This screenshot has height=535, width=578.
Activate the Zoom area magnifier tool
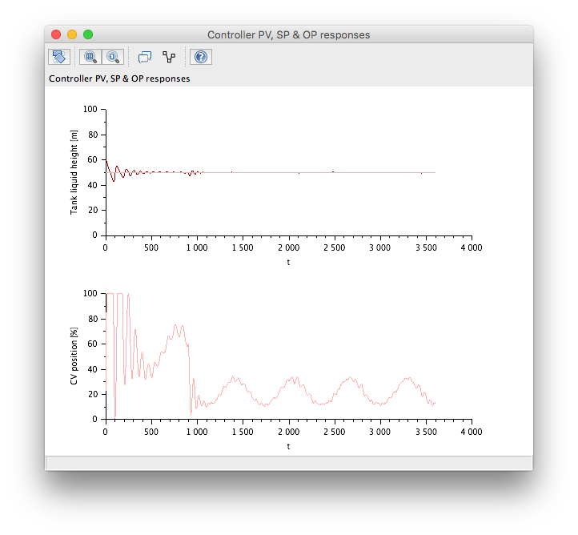90,57
